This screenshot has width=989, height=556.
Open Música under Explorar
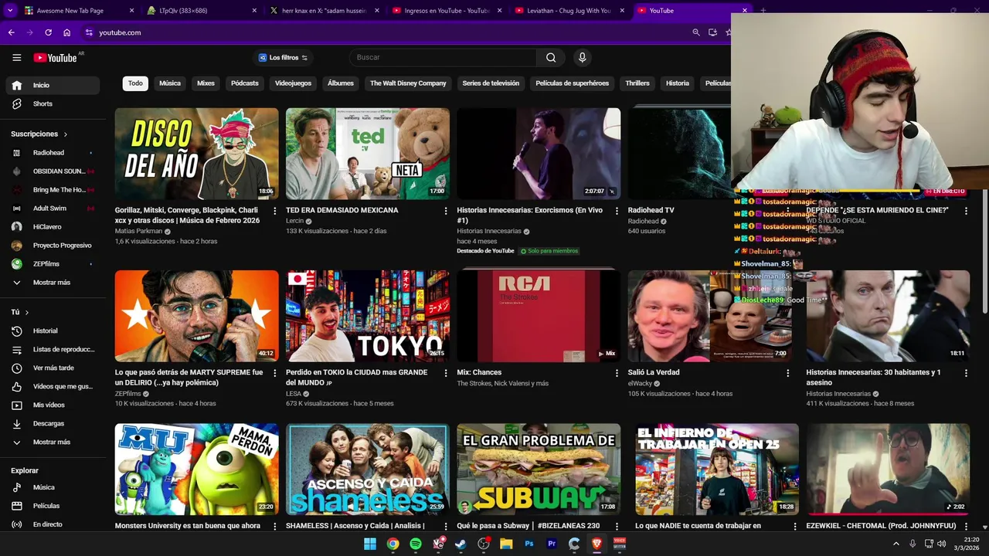[53, 487]
